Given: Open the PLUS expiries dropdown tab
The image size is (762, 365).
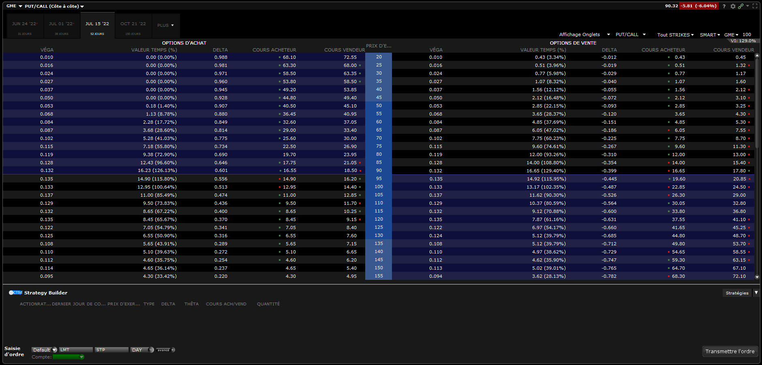Looking at the screenshot, I should click(x=166, y=25).
